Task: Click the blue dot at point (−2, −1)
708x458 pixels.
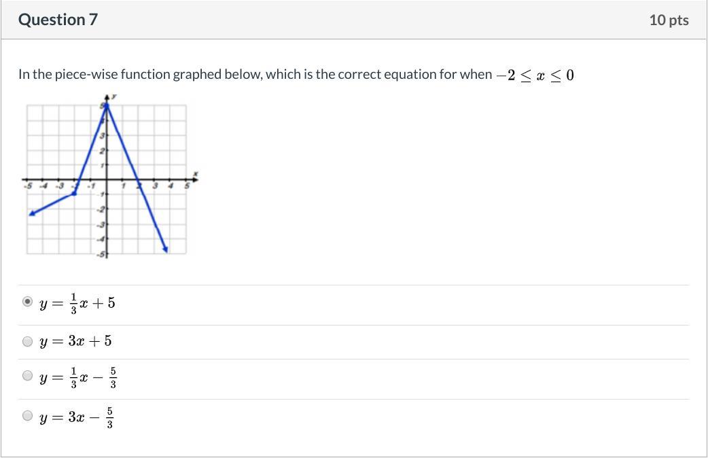Action: click(x=74, y=194)
